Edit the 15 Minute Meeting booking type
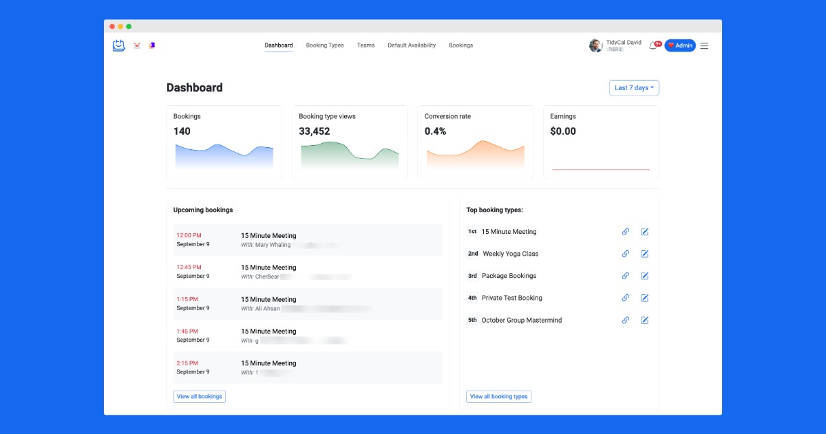The width and height of the screenshot is (826, 434). 645,232
